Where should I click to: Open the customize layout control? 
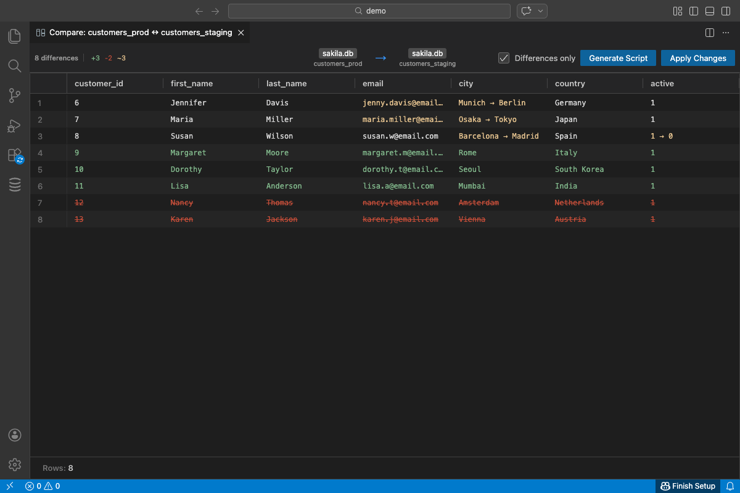677,10
